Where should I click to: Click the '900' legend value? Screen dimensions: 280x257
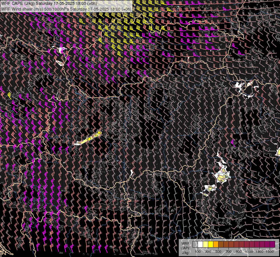click(239, 252)
